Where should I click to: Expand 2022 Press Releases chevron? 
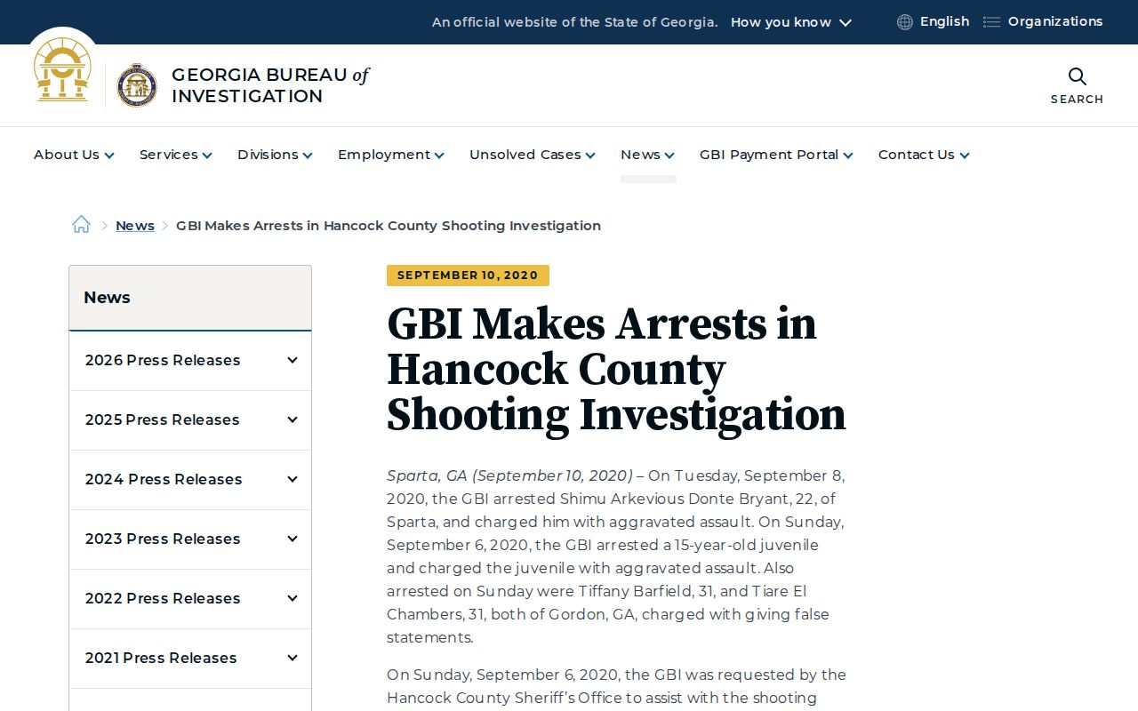[292, 598]
